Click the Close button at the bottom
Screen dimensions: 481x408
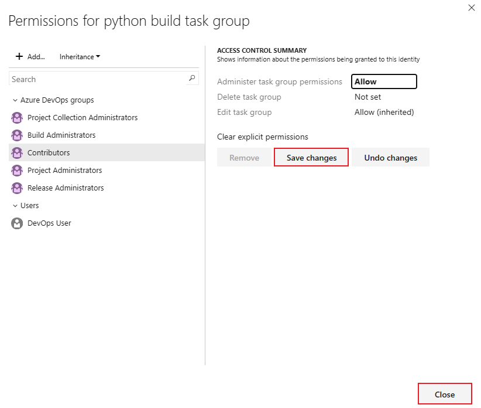445,395
